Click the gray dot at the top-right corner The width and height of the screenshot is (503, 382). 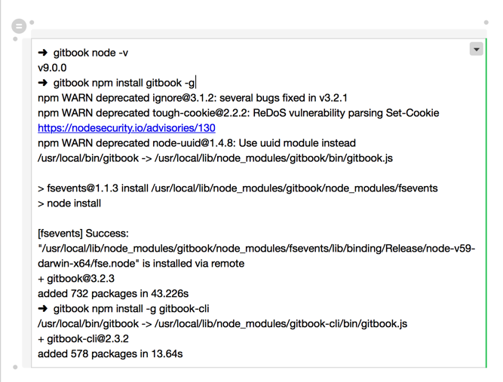(486, 23)
